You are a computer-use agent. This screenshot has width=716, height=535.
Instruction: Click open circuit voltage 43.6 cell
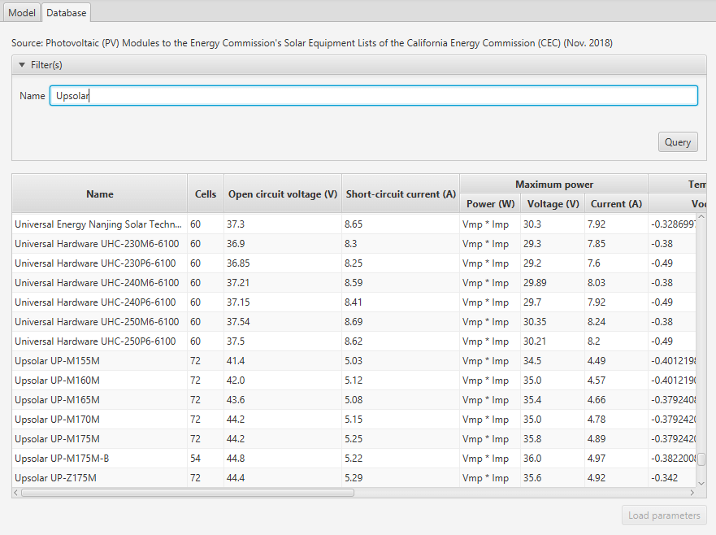283,400
